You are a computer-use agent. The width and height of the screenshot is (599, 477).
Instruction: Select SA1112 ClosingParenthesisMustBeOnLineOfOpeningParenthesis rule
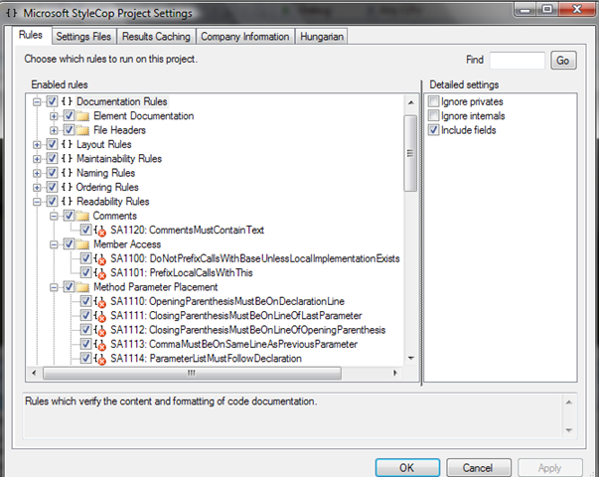248,330
